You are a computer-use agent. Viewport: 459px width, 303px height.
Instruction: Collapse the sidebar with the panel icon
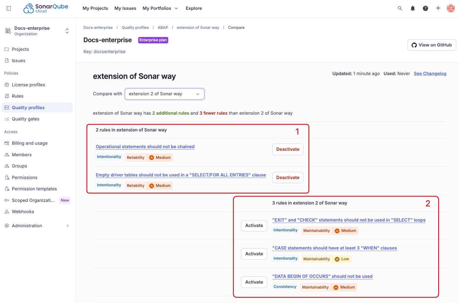click(x=9, y=8)
